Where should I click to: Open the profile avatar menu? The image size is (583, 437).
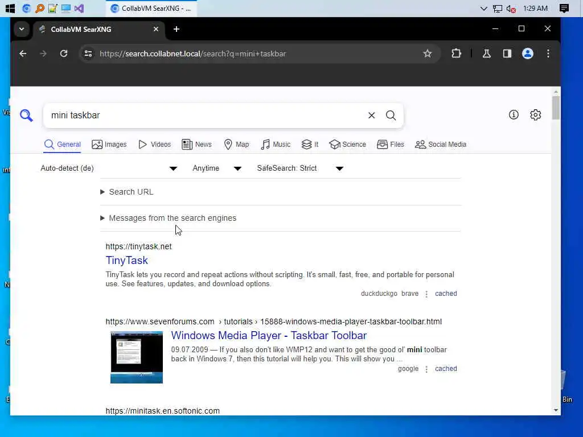(528, 53)
